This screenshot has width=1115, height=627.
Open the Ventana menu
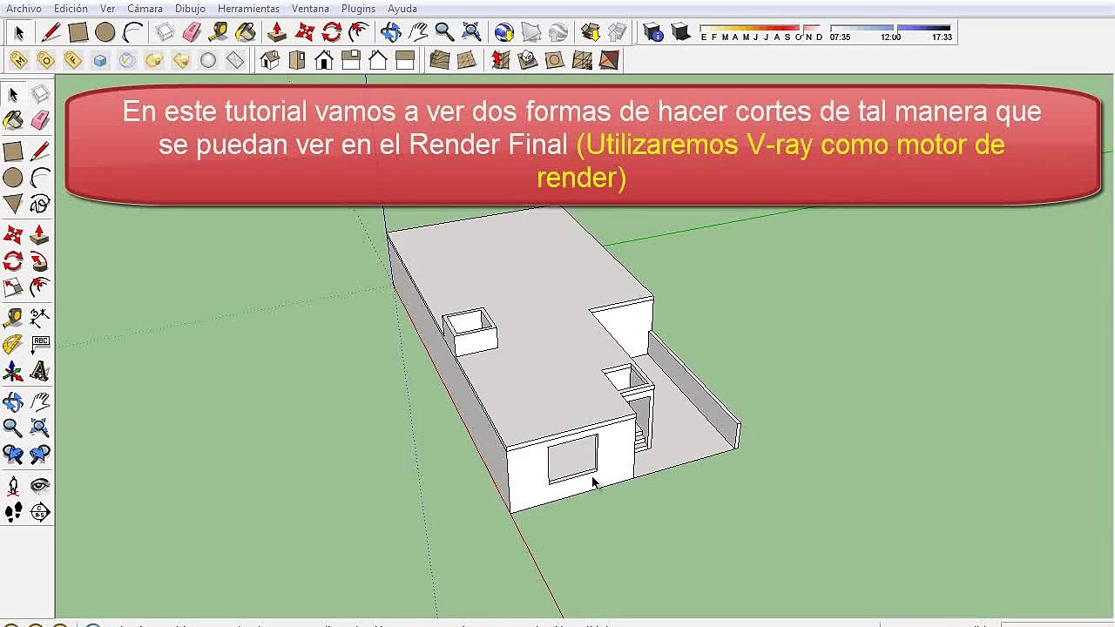(x=310, y=9)
